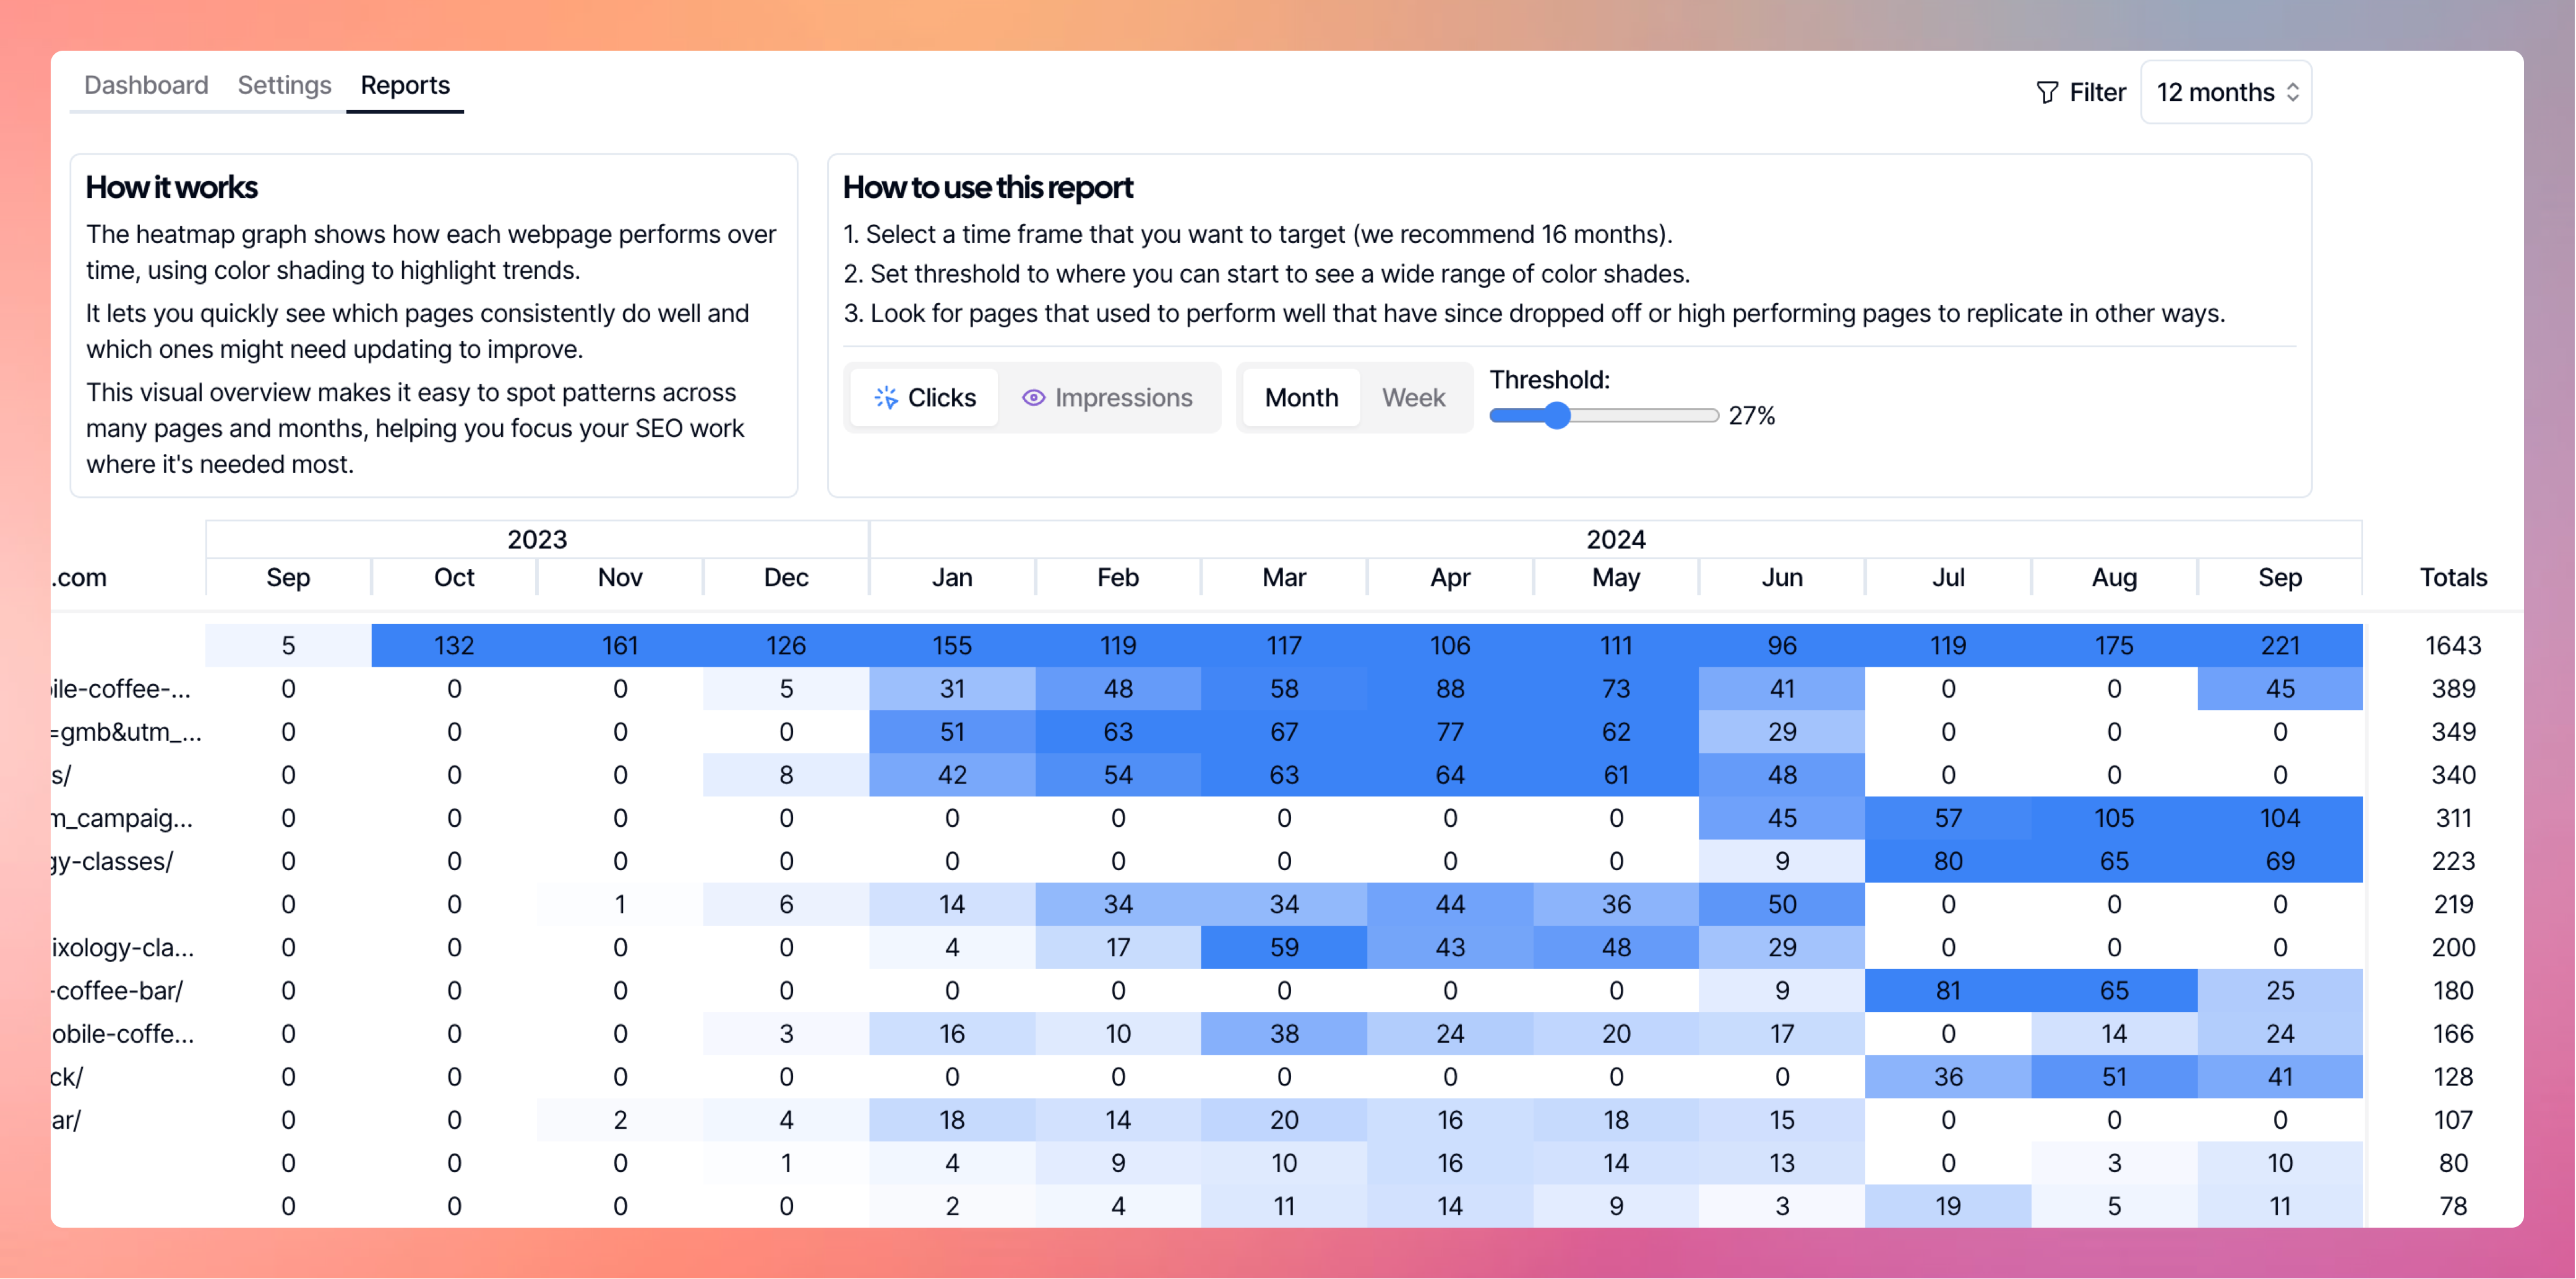Click the up-down chevron in the 12 months selector
This screenshot has width=2576, height=1279.
[2293, 91]
